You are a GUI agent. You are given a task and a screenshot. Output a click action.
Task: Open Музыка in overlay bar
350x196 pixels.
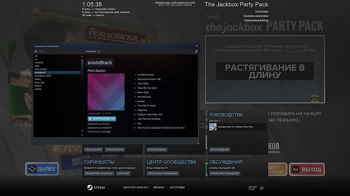159,187
